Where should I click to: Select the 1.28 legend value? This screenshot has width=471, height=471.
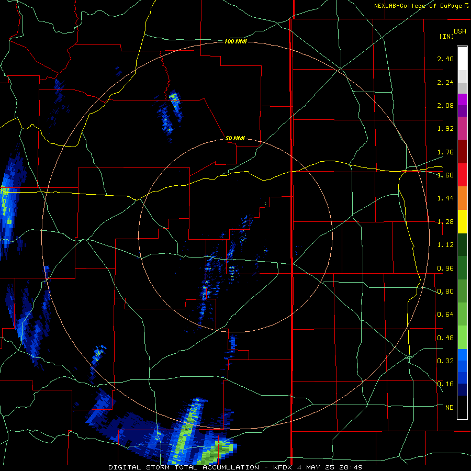[445, 222]
